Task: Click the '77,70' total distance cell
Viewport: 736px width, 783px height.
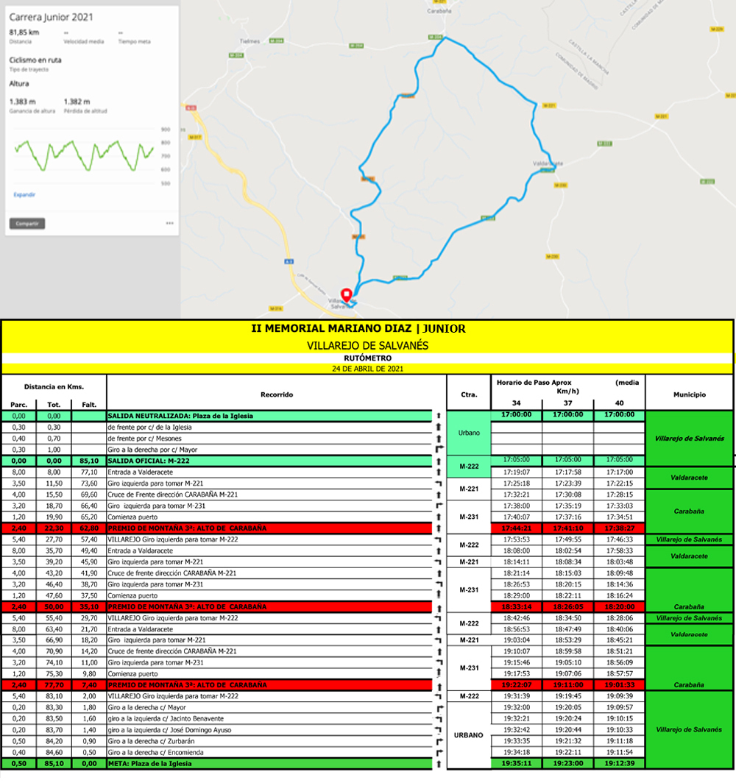Action: [x=54, y=685]
